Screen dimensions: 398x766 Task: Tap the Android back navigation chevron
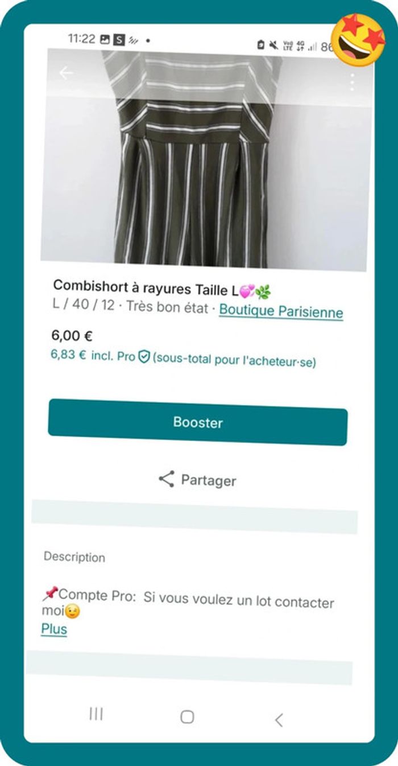[279, 720]
